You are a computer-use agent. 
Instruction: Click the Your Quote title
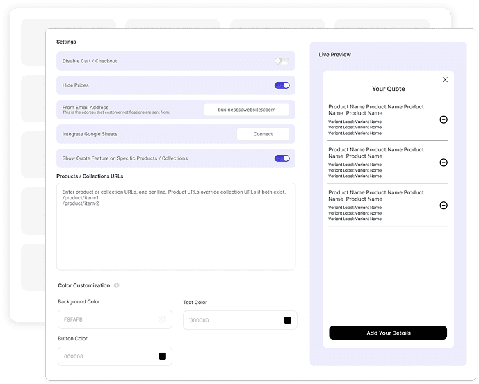pos(388,89)
